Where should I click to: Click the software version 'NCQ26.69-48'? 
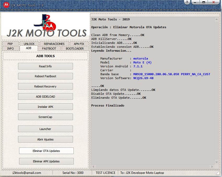(x=143, y=78)
